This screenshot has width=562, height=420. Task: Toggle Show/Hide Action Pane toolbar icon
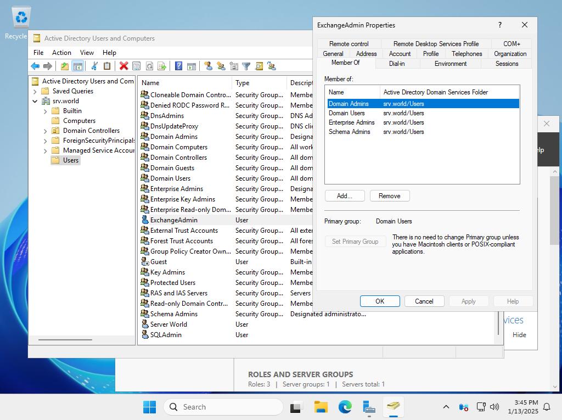[x=192, y=66]
